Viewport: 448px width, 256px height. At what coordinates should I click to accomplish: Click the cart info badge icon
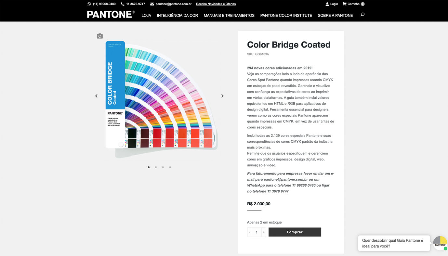(362, 4)
